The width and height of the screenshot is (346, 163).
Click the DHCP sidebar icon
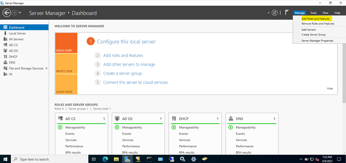click(6, 57)
